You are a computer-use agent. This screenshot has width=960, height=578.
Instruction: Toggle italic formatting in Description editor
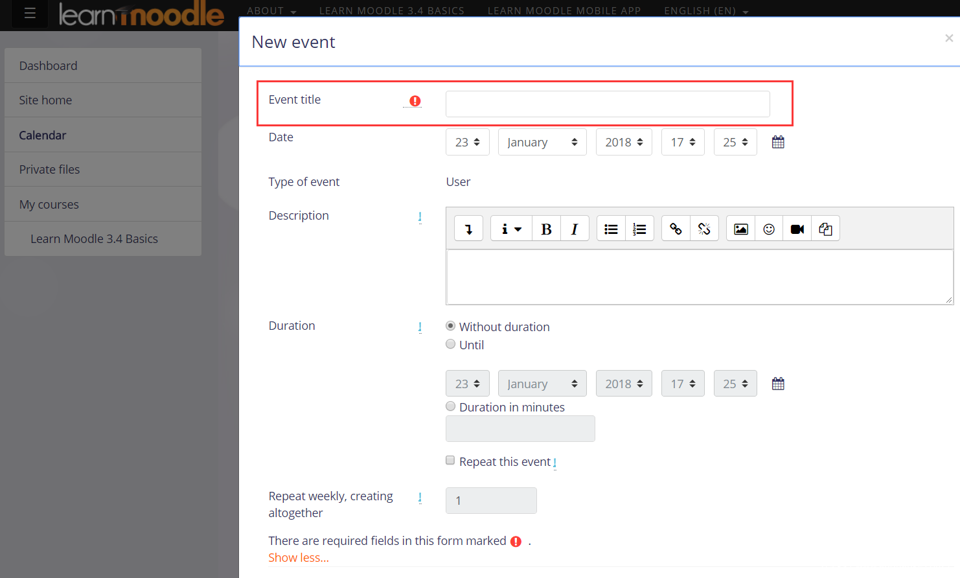575,229
